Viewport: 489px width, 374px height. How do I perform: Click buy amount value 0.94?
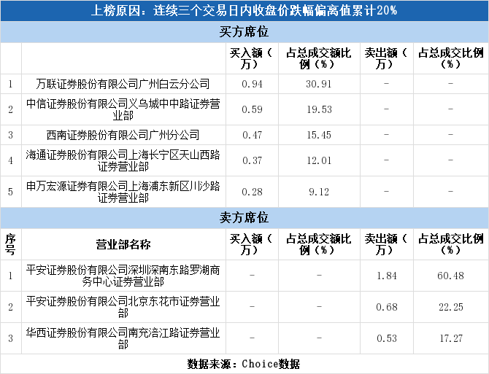[252, 84]
